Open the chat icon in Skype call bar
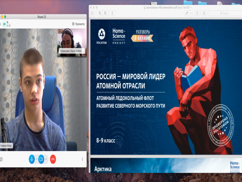Screen dimensions: 242x182 tap(1, 159)
